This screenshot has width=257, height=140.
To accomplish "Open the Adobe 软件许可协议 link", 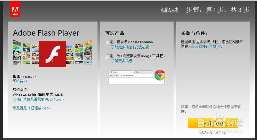I will point(205,47).
